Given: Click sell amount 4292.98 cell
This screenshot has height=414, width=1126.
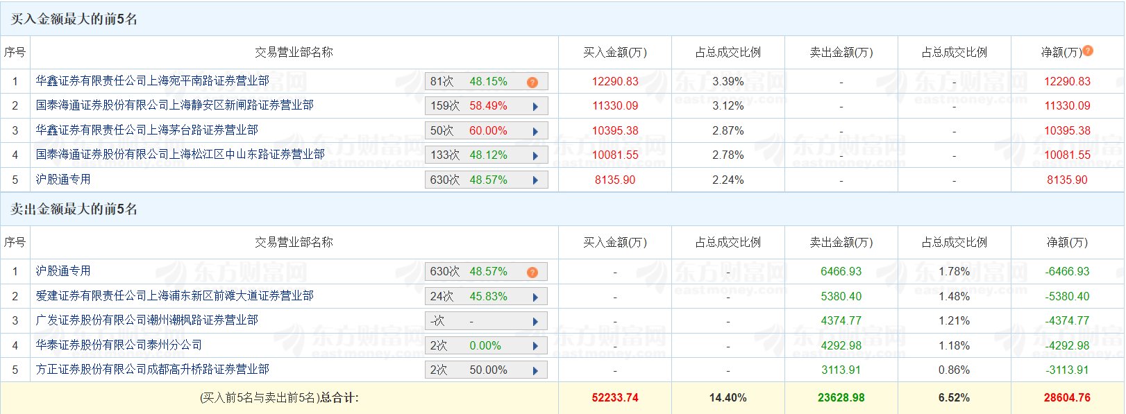Looking at the screenshot, I should [841, 345].
